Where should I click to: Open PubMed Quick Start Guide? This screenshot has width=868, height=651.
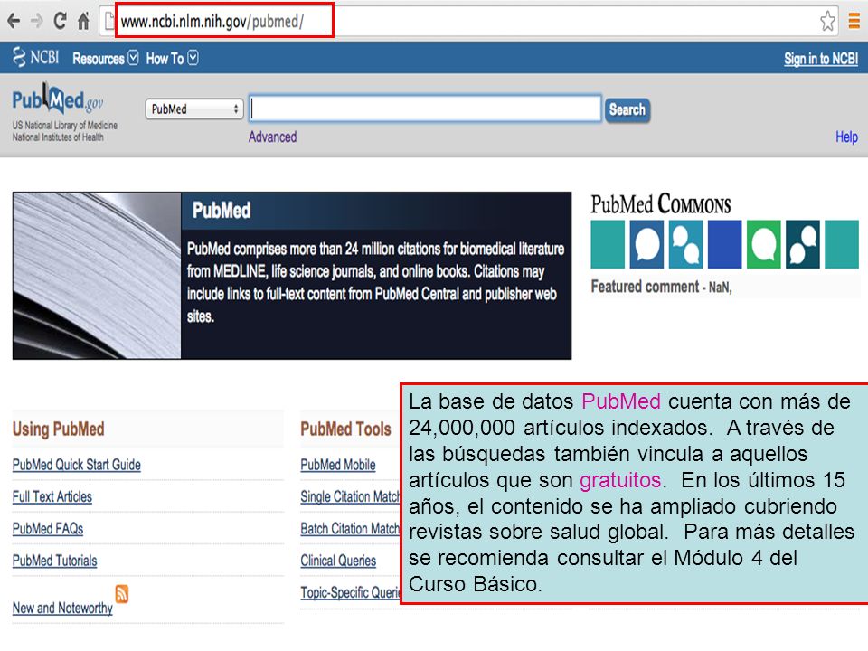point(76,465)
